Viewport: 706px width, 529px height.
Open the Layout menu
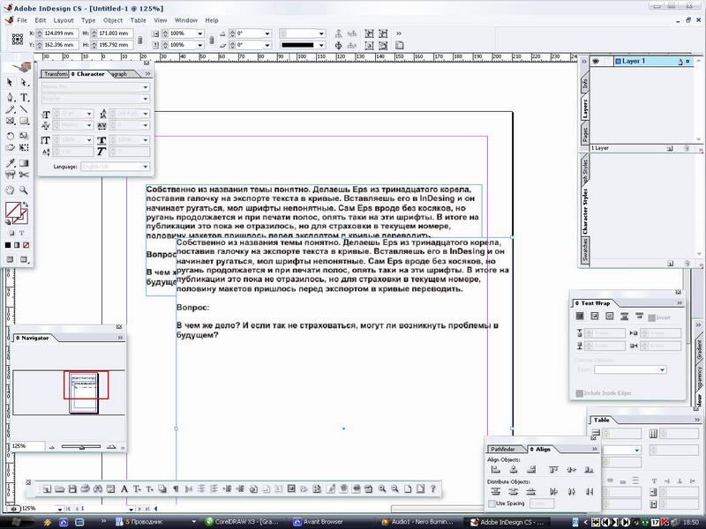(x=63, y=20)
